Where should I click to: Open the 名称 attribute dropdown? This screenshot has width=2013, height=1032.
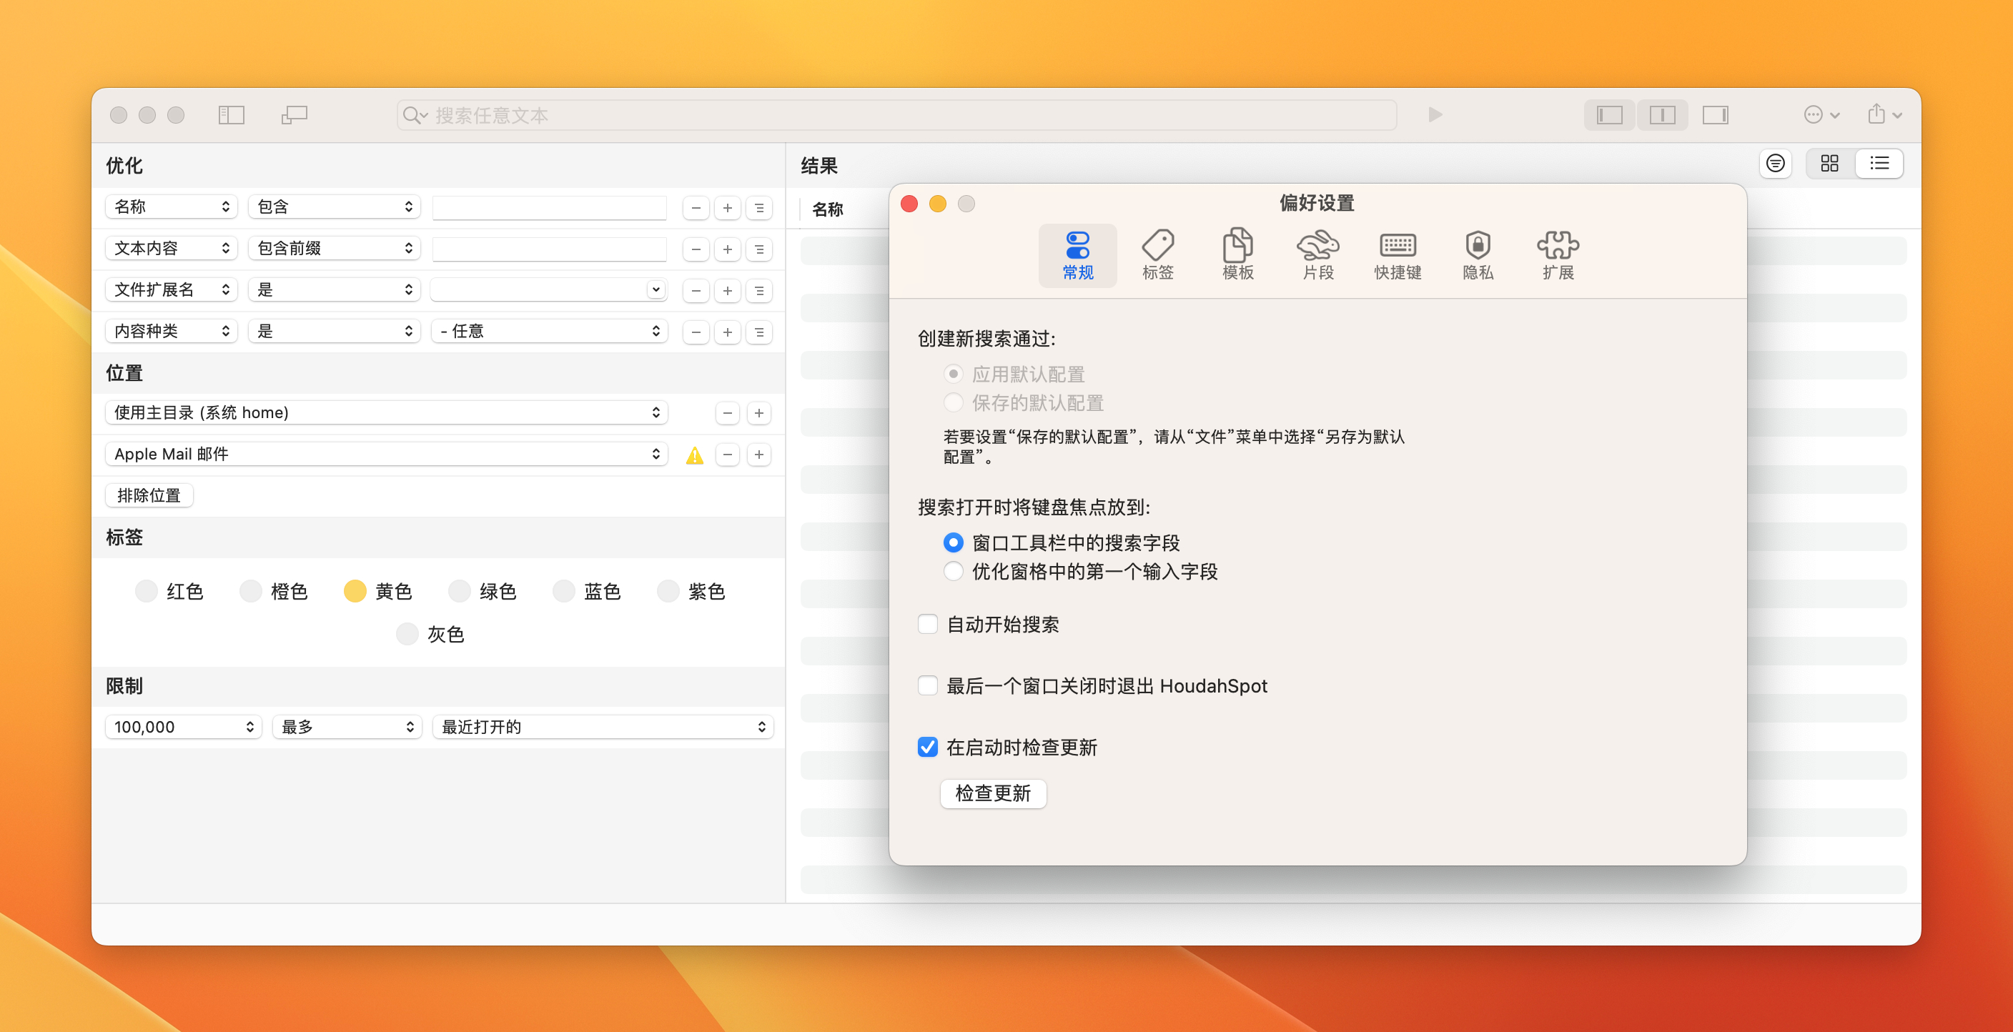[x=171, y=207]
